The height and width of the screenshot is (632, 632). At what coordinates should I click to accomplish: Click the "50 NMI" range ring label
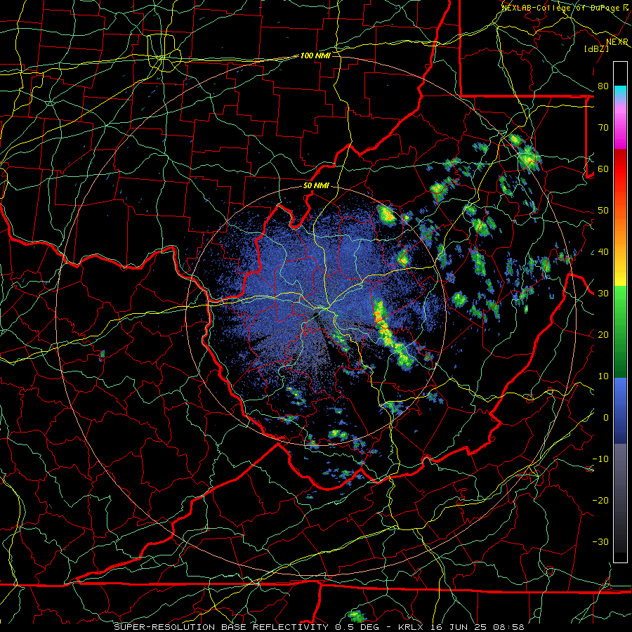tap(316, 186)
